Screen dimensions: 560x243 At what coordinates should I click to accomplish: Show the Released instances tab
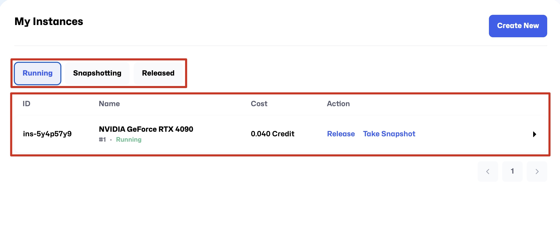click(158, 73)
